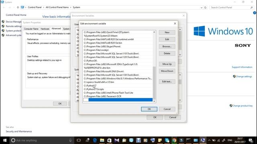257x144 pixels.
Task: Click the back navigation arrow
Action: coord(4,7)
